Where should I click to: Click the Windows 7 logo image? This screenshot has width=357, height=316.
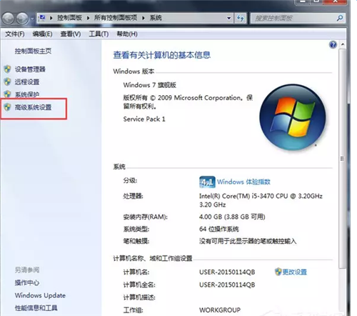[293, 117]
